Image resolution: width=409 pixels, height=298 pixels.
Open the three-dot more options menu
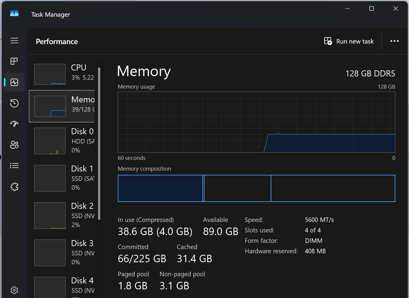point(394,41)
